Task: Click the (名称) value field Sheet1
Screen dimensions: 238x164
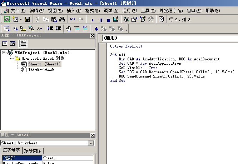Action: click(68, 158)
